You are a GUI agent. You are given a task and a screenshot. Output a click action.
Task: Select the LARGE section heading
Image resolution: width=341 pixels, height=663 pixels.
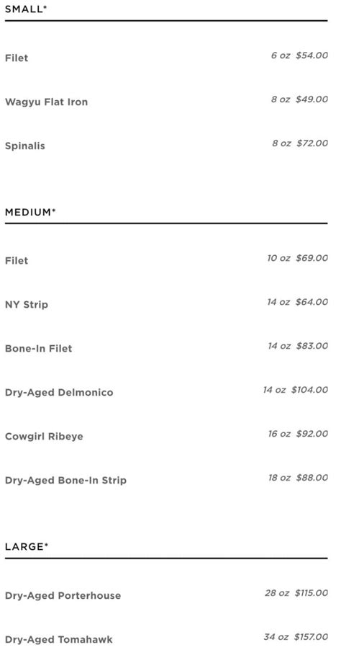(27, 547)
